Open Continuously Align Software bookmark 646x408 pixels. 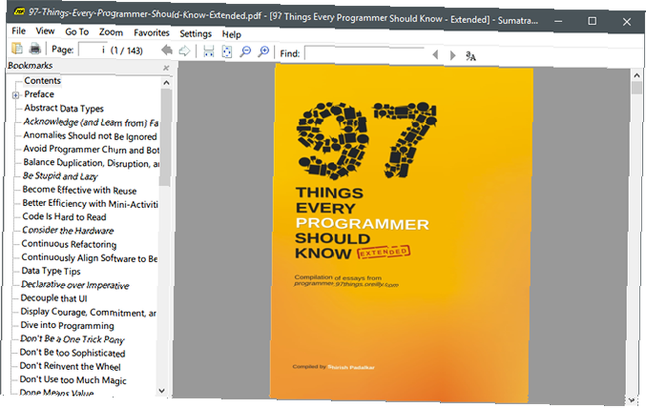coord(89,258)
